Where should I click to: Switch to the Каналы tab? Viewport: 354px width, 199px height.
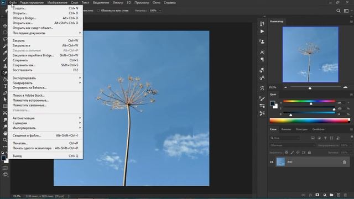[286, 129]
